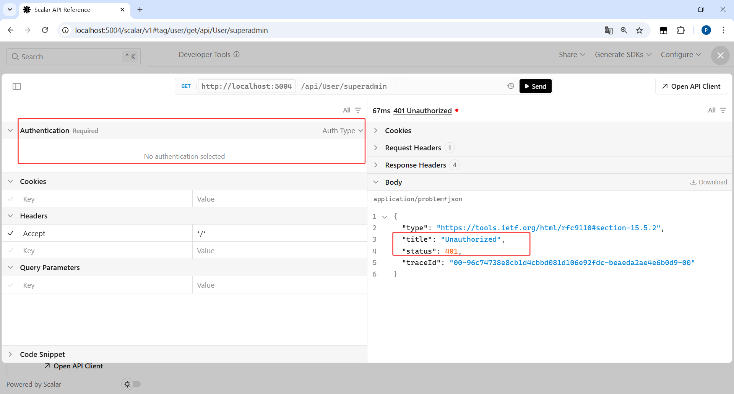
Task: Open the Auth Type dropdown
Action: pos(343,130)
